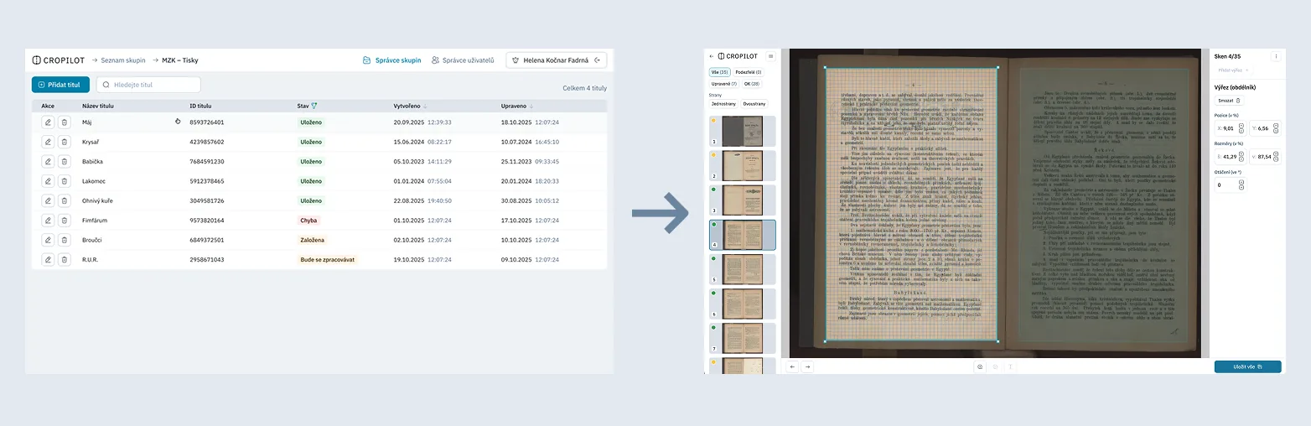Switch pages mode to Dvoustrany

tap(755, 103)
